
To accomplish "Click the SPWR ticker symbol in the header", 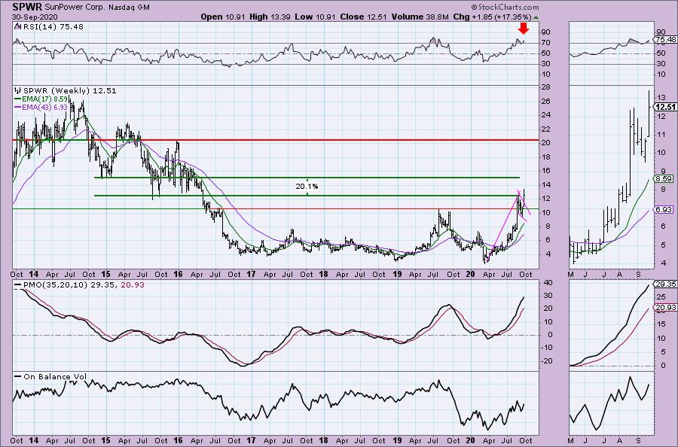I will click(x=27, y=7).
